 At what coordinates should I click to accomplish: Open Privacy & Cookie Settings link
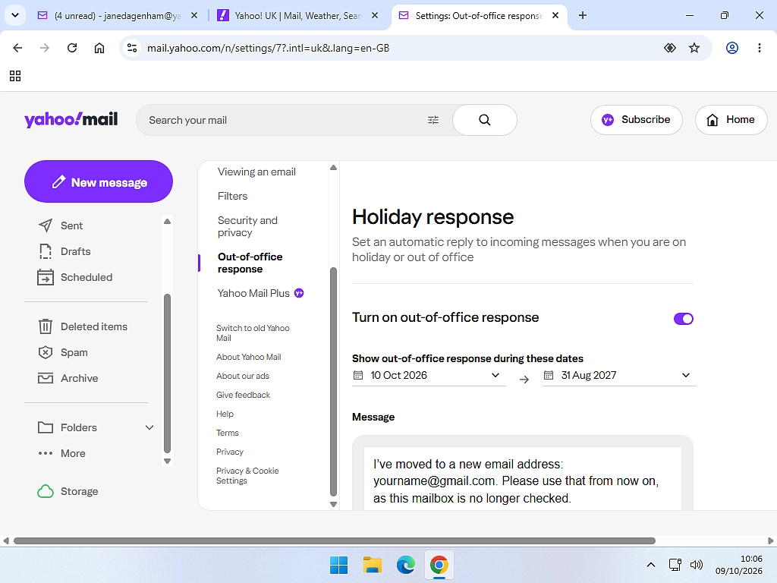(x=247, y=476)
